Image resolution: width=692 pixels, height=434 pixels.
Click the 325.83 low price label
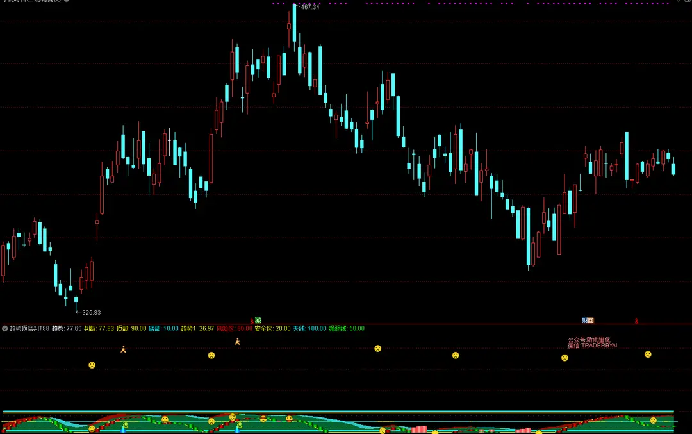tap(92, 313)
